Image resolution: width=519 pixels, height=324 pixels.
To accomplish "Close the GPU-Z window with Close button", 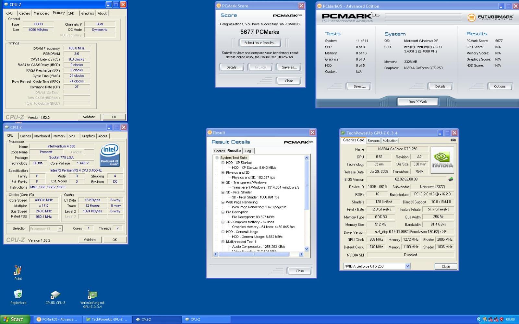I will coord(446,266).
